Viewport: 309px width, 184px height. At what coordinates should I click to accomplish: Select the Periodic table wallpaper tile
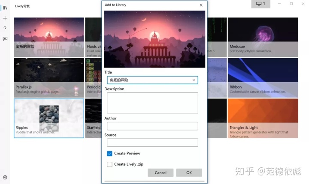pos(94,77)
